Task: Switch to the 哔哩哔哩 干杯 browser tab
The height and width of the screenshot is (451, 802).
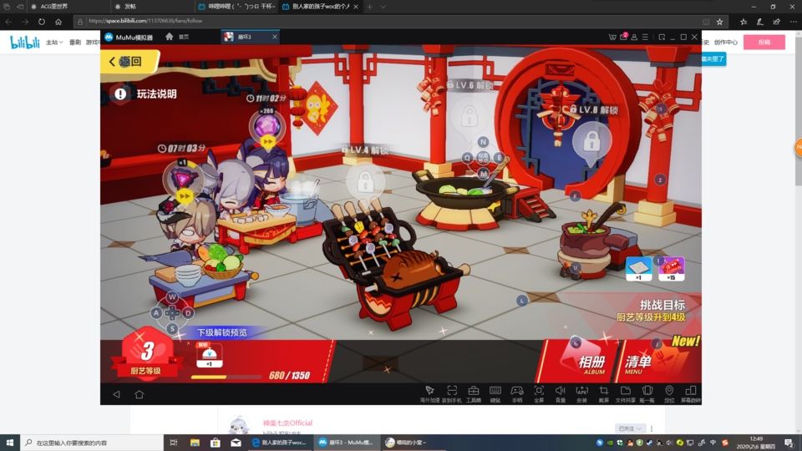Action: coord(237,7)
